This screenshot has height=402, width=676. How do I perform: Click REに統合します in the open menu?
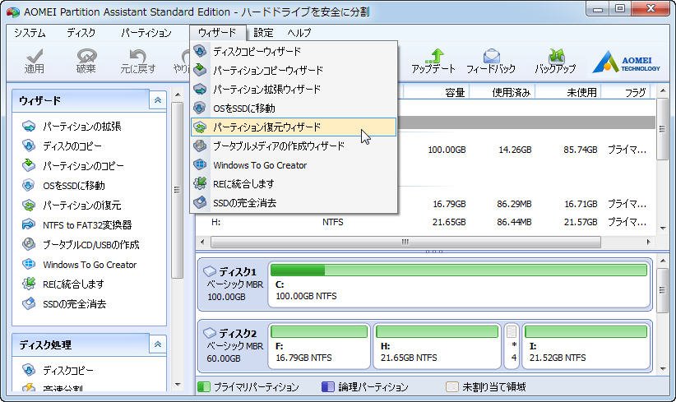click(x=293, y=184)
